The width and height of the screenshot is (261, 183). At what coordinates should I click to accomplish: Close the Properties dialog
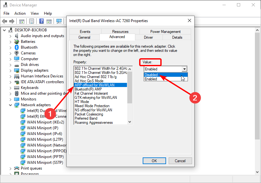point(189,20)
